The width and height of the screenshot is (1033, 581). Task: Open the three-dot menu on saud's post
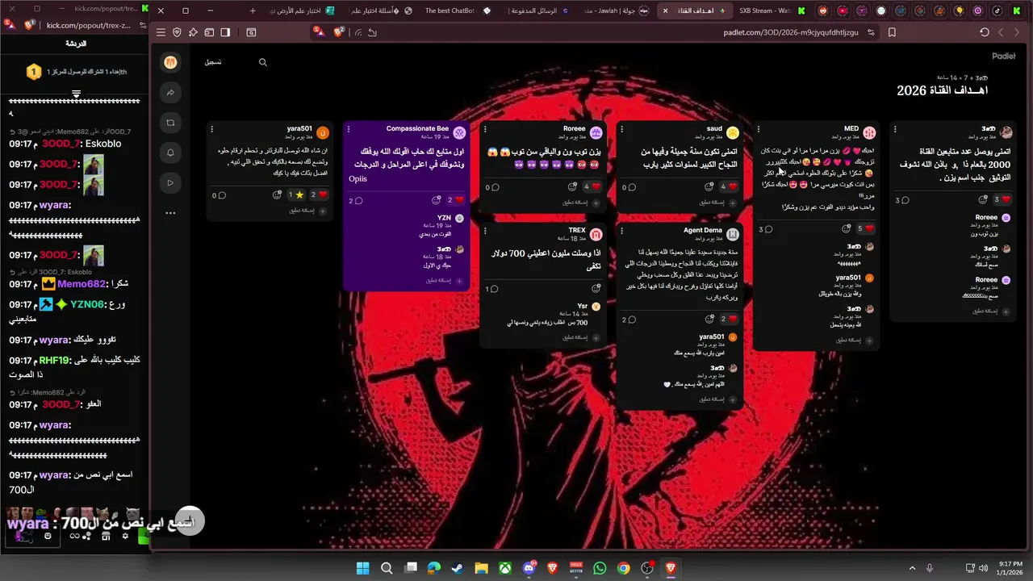tap(622, 129)
